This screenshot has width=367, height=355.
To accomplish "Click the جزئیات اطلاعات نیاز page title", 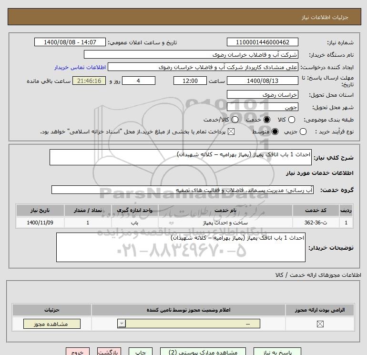I will pos(325,17).
